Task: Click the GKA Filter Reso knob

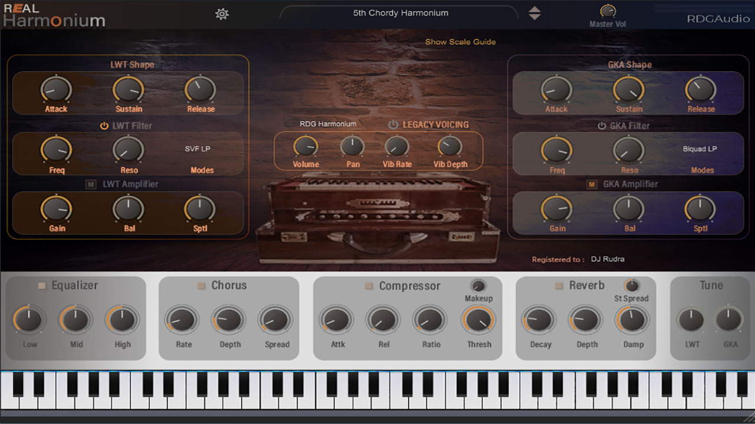Action: coord(629,150)
